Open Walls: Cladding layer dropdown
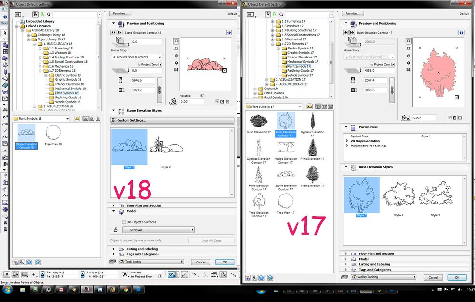 click(383, 277)
